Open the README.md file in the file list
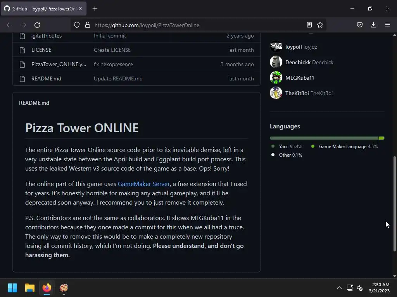The width and height of the screenshot is (397, 297). (x=46, y=79)
